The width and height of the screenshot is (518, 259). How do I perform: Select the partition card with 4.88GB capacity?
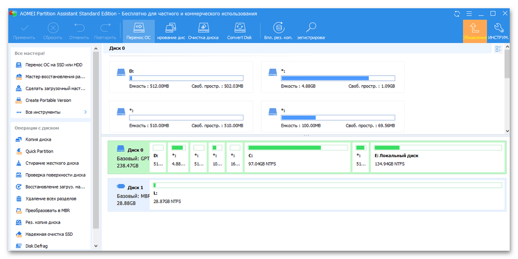(333, 77)
